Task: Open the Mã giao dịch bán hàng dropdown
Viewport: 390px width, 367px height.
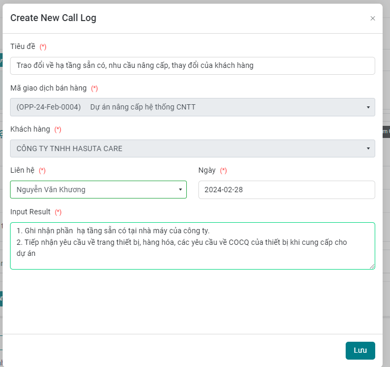Action: 192,107
